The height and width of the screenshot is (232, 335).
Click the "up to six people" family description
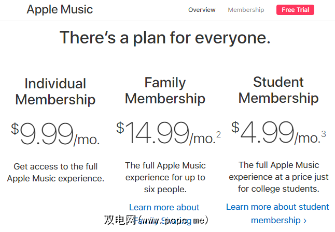click(165, 177)
